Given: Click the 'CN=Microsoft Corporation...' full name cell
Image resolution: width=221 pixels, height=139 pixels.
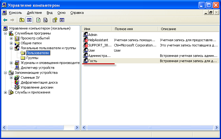Looking at the screenshot, I should tap(135, 45).
